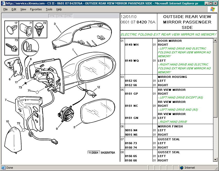This screenshot has height=171, width=219.
Task: Open the Edit menu
Action: [x=14, y=9]
